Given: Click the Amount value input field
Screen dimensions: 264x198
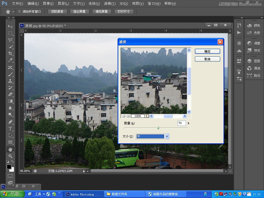Looking at the screenshot, I should [x=181, y=123].
